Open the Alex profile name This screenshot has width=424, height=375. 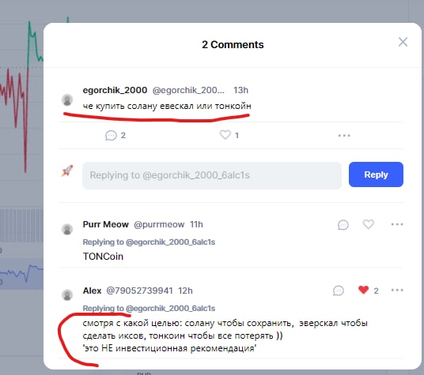point(93,291)
